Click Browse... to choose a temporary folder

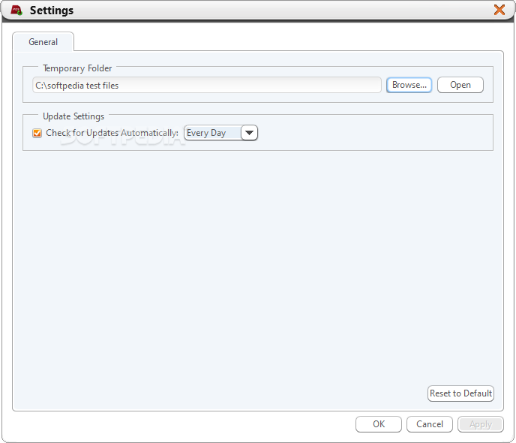(409, 85)
